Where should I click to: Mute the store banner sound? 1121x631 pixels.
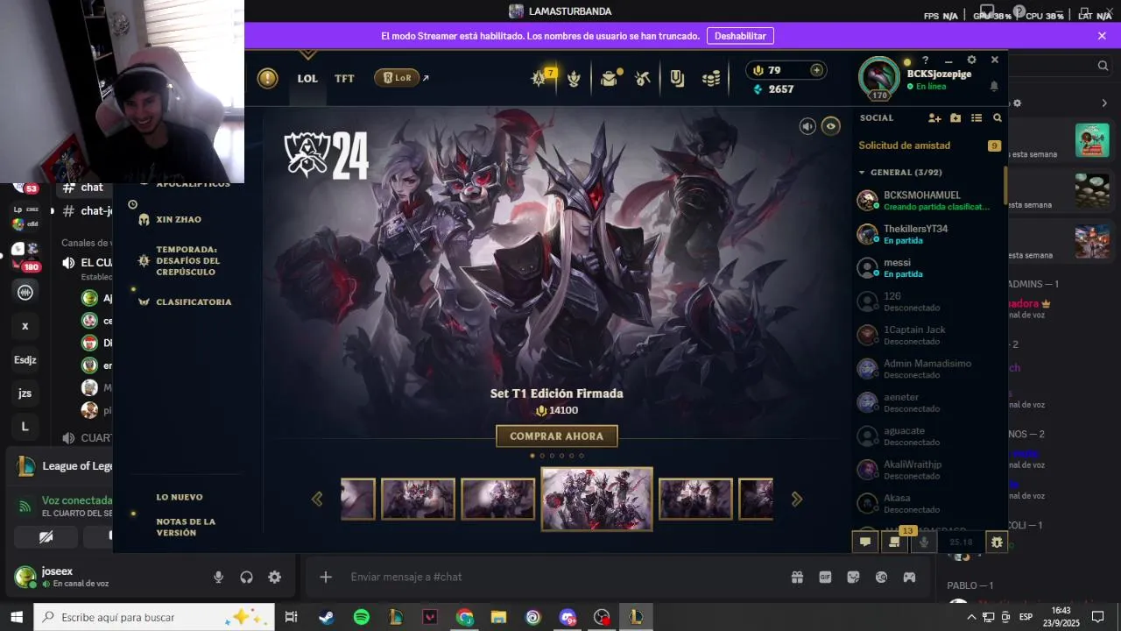click(x=807, y=126)
